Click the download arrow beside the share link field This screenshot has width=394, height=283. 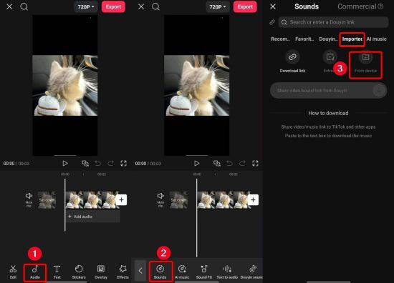click(379, 90)
